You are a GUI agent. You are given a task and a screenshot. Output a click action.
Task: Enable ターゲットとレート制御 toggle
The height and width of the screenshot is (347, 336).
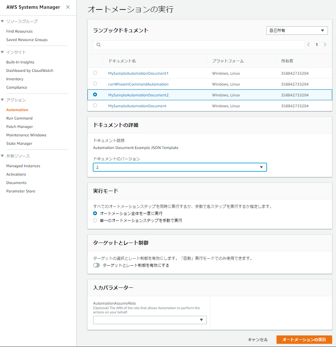coord(96,265)
